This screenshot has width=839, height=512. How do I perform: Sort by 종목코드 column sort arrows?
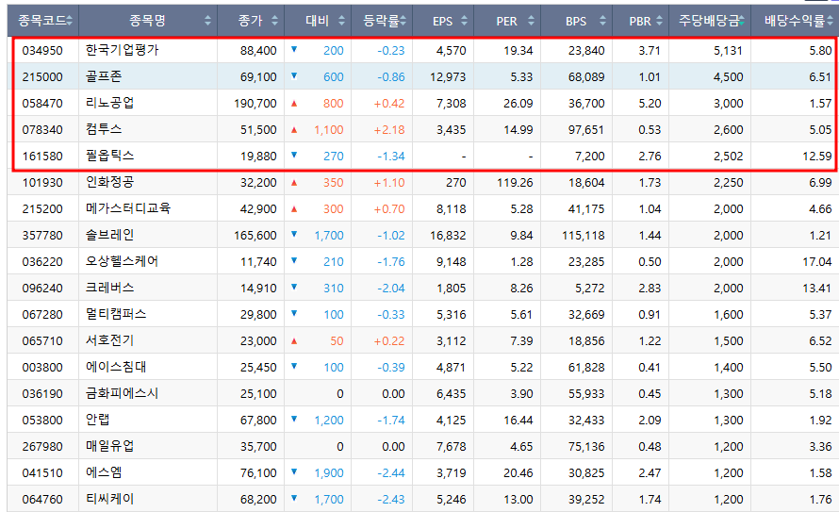point(70,21)
